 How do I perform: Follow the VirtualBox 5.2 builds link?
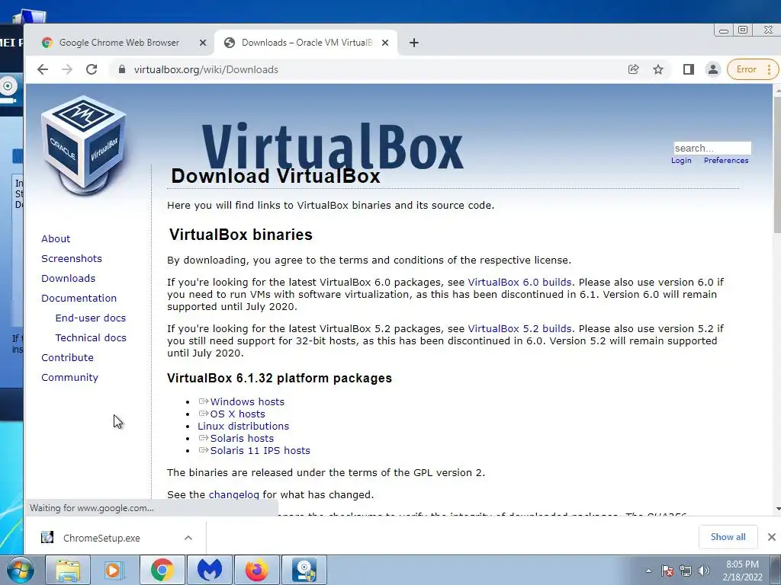pos(519,329)
